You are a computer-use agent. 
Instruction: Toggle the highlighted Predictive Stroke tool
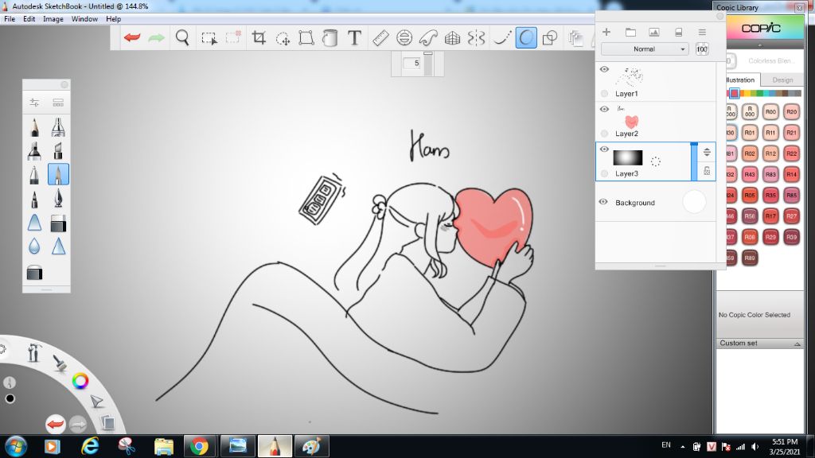pos(526,37)
